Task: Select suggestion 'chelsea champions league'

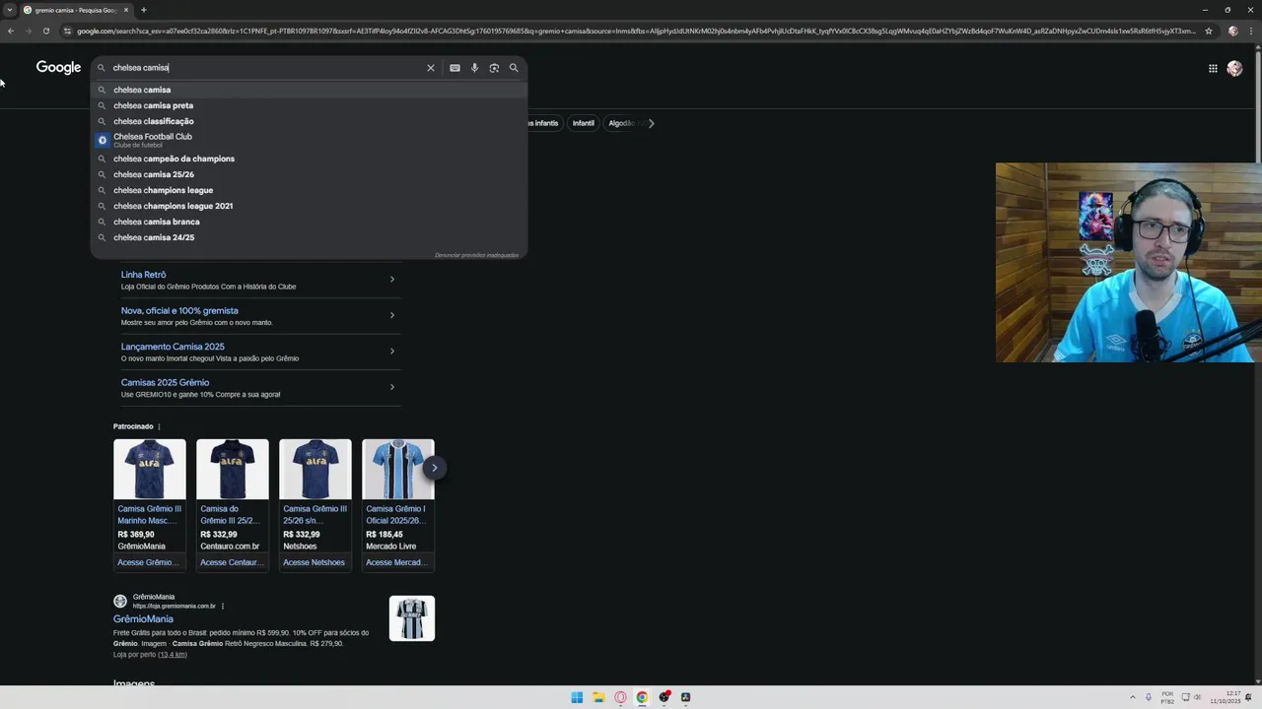Action: click(309, 190)
